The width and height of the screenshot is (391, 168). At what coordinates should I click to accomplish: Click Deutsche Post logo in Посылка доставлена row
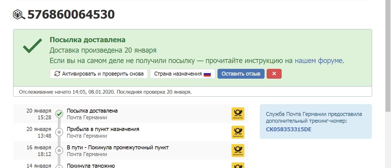[x=238, y=114]
